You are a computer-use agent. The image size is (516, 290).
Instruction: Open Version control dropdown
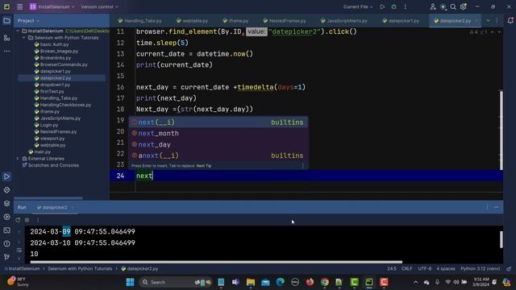[99, 6]
